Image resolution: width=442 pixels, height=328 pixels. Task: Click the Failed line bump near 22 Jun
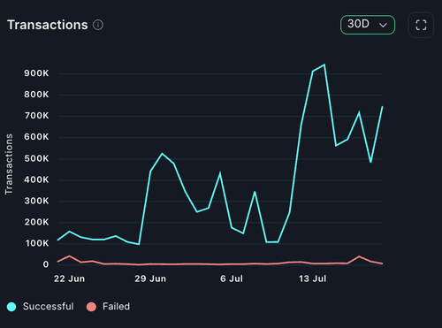[69, 256]
